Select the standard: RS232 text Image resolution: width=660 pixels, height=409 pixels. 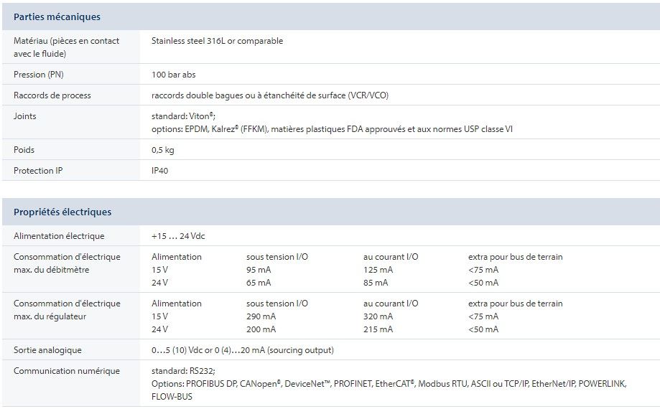pyautogui.click(x=183, y=371)
